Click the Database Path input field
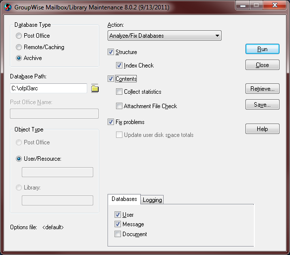 [x=49, y=88]
